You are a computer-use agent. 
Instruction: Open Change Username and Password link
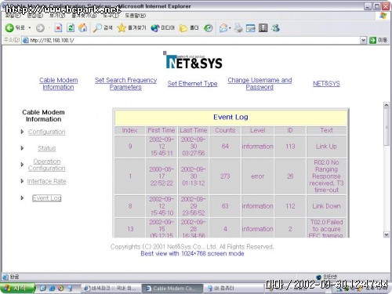(260, 84)
